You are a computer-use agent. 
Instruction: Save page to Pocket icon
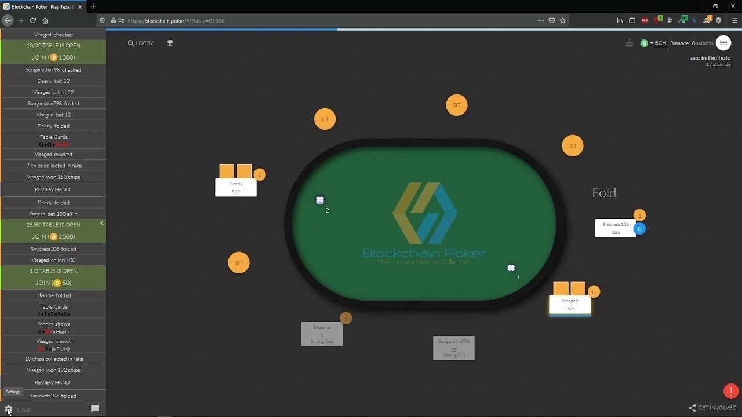[552, 20]
